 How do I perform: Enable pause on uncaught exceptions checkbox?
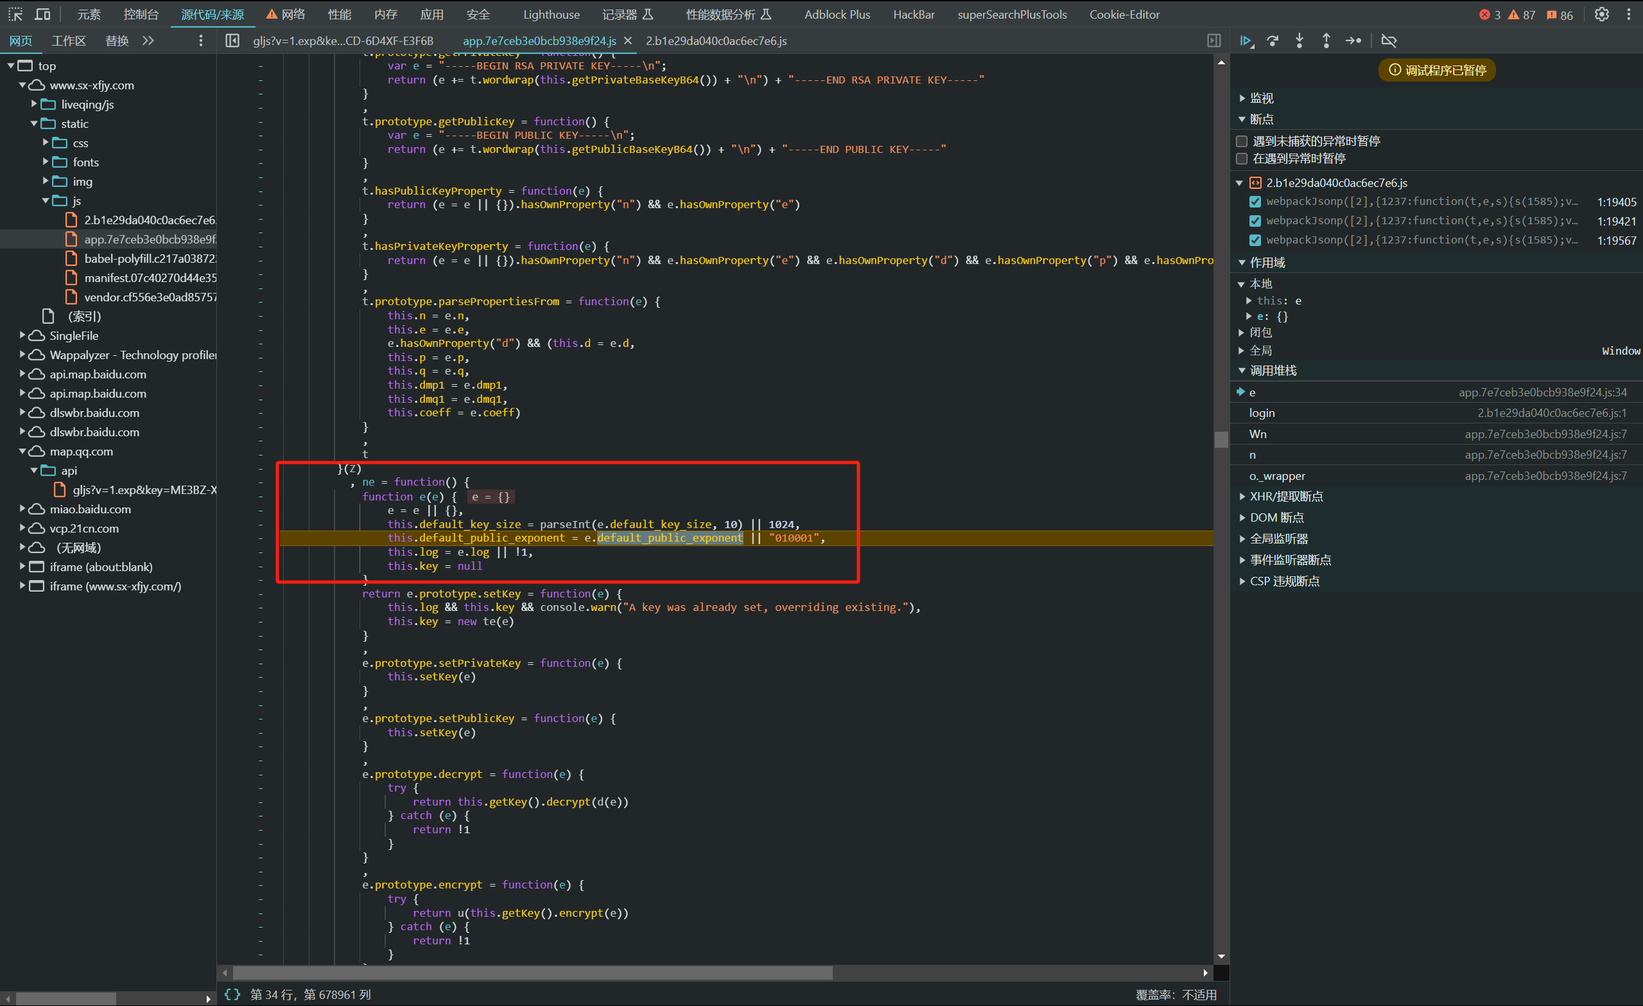1242,141
